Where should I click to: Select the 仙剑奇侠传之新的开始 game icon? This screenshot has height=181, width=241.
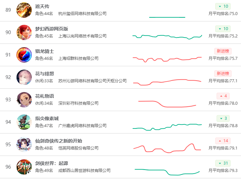tap(24, 145)
